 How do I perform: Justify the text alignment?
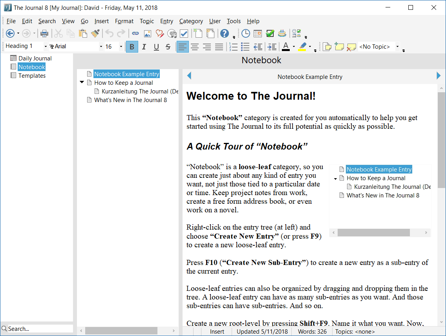tap(219, 47)
